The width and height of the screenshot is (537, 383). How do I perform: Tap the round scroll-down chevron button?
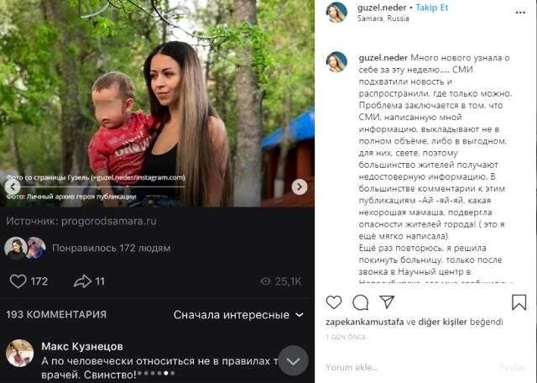tap(293, 360)
